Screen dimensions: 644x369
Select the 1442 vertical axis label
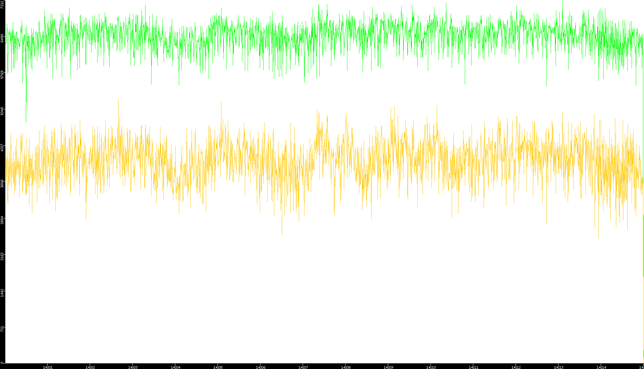tap(2, 293)
